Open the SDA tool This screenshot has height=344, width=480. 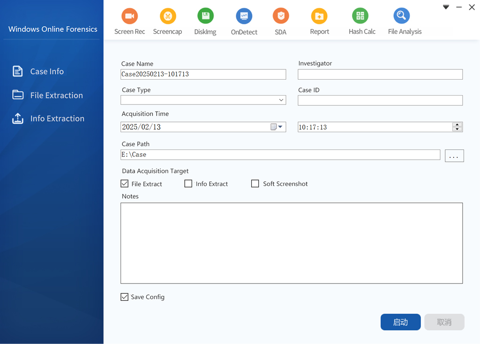click(280, 22)
